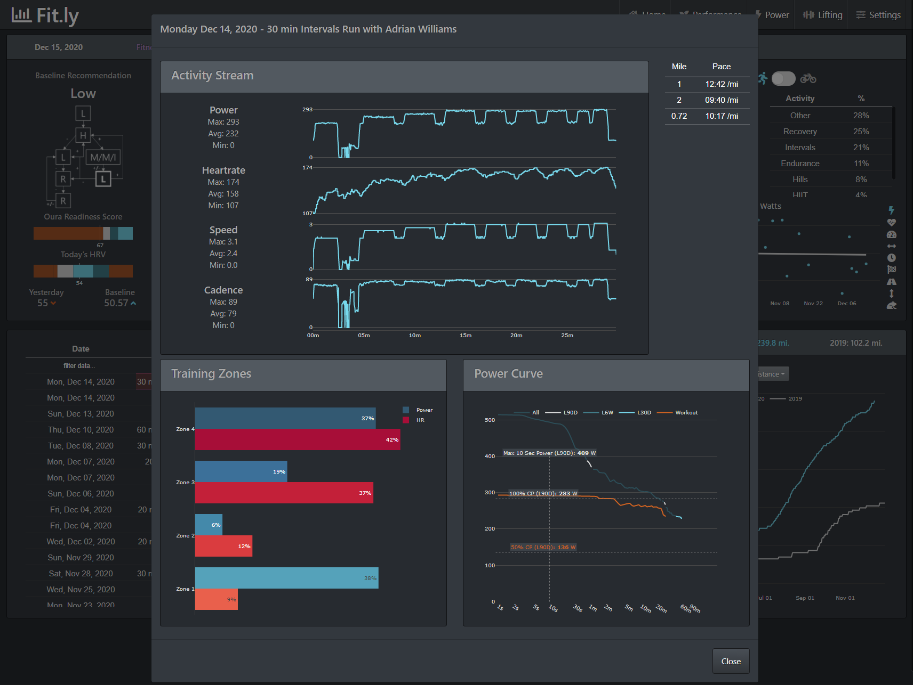Screen dimensions: 913x685
Task: Click the Fit.ly bar chart logo icon
Action: pyautogui.click(x=21, y=15)
